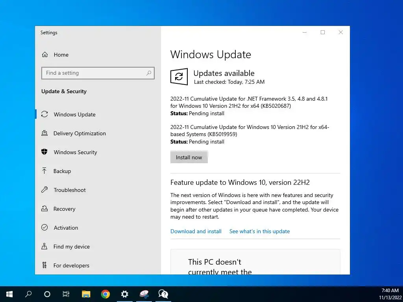
Task: Click 'Feature update to Windows 10, version 22H2' heading
Action: coord(240,182)
